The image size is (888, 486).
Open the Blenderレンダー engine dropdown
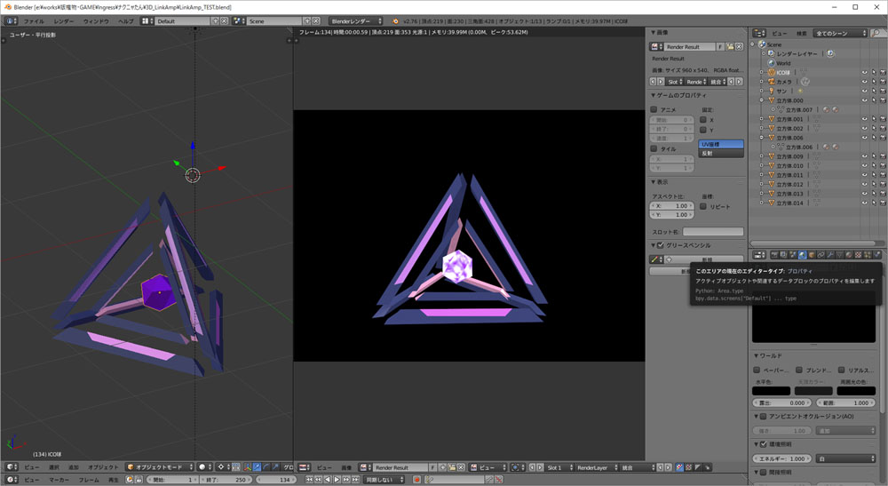pos(356,21)
